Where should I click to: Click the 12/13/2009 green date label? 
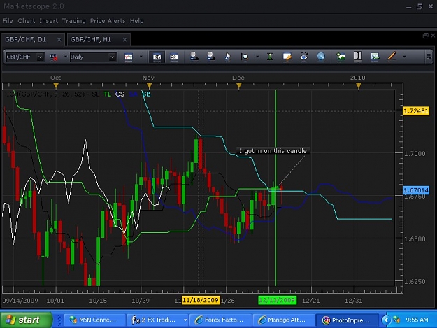[277, 301]
